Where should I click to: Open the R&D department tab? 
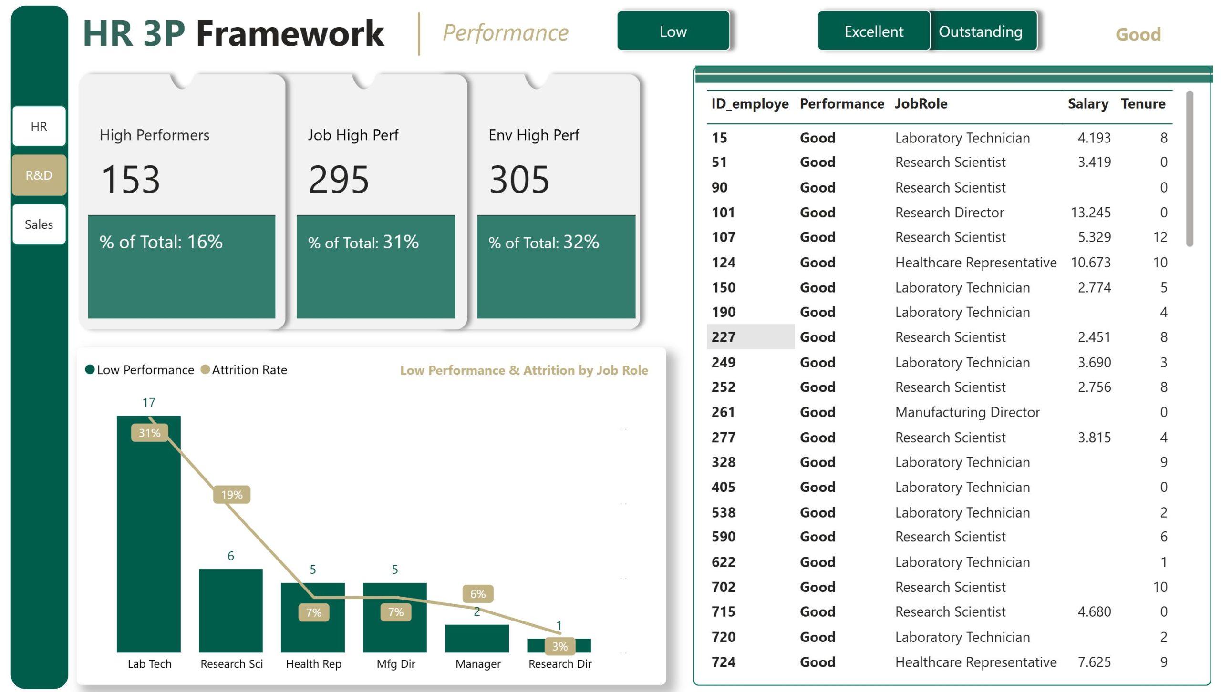click(39, 175)
